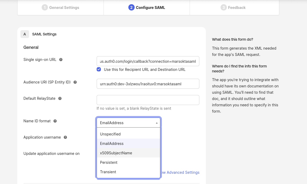Select 'Transient' option in the dropdown list

[108, 172]
